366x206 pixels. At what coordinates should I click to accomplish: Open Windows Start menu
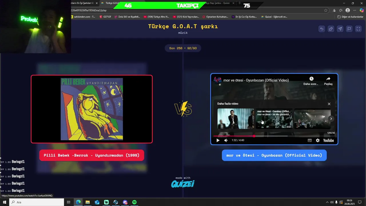pyautogui.click(x=5, y=202)
